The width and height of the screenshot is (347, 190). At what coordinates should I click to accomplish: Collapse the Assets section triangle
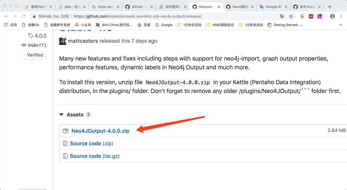coord(61,115)
